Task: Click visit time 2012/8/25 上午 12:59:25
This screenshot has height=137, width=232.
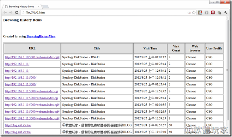Action: (x=150, y=119)
